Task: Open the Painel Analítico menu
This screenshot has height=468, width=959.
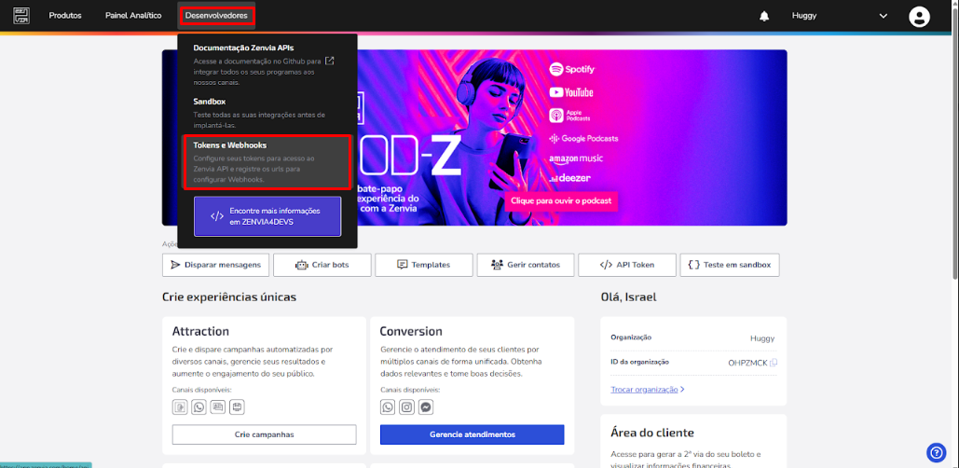Action: point(133,16)
